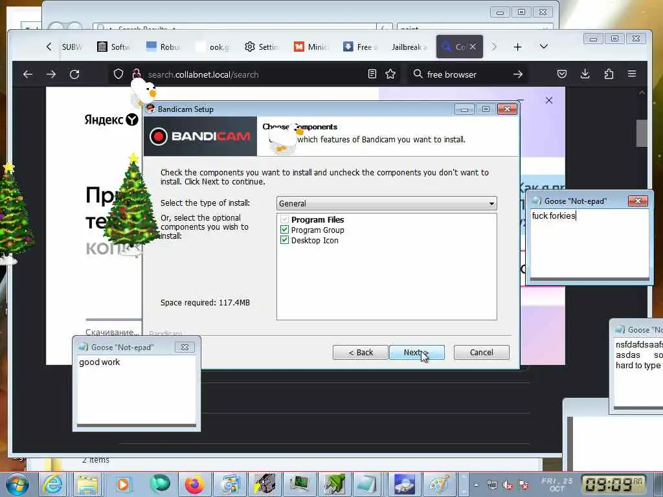The image size is (663, 497).
Task: Switch to the Softw tab
Action: click(113, 47)
